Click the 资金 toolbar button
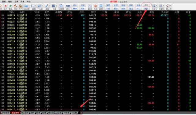 75,5
